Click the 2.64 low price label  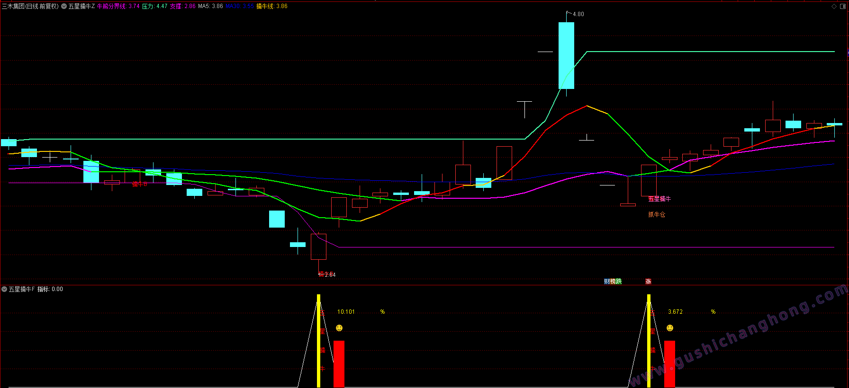330,275
